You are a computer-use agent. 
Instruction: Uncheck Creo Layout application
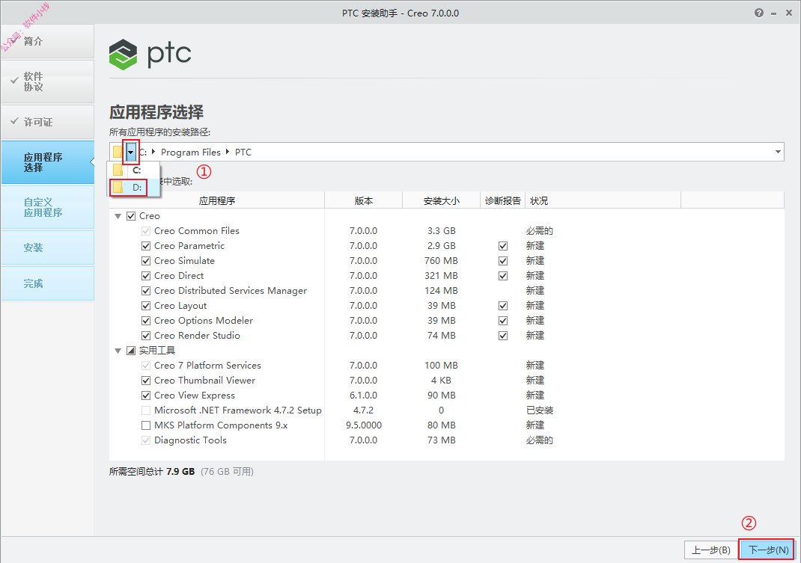(x=145, y=306)
